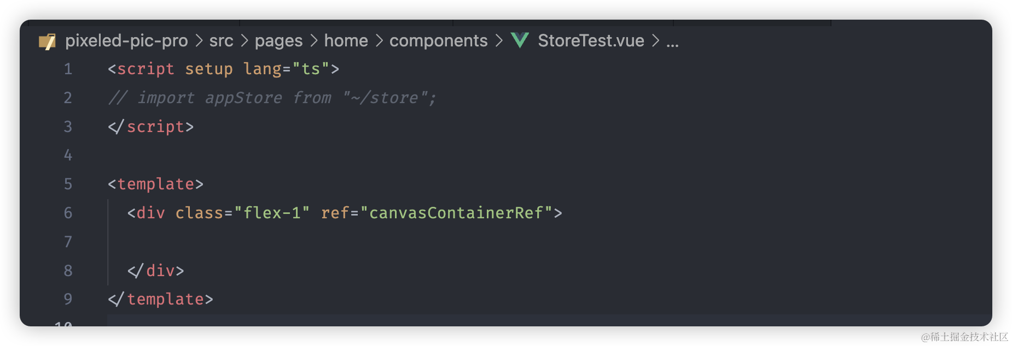Select line number 6 in gutter
This screenshot has height=346, width=1012.
[68, 213]
